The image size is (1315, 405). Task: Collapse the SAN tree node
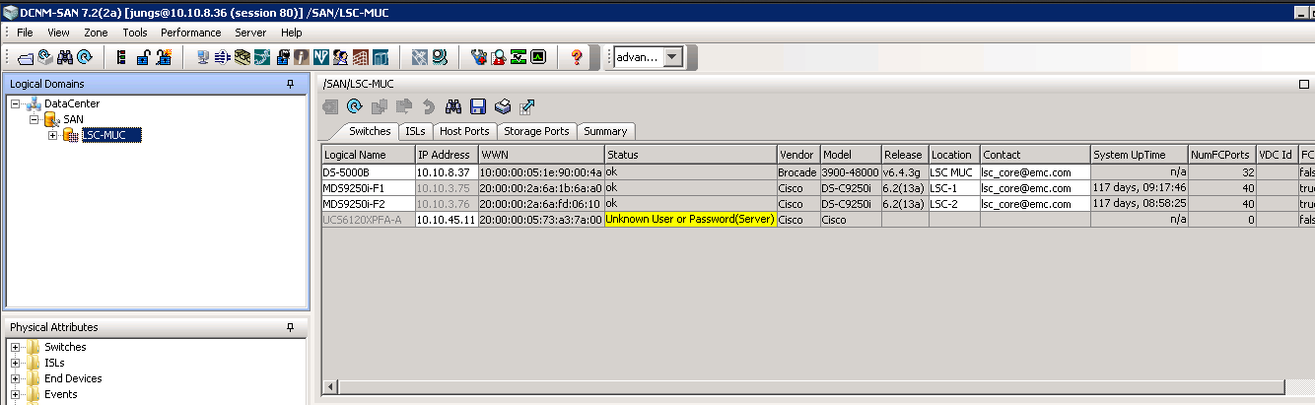click(x=35, y=119)
